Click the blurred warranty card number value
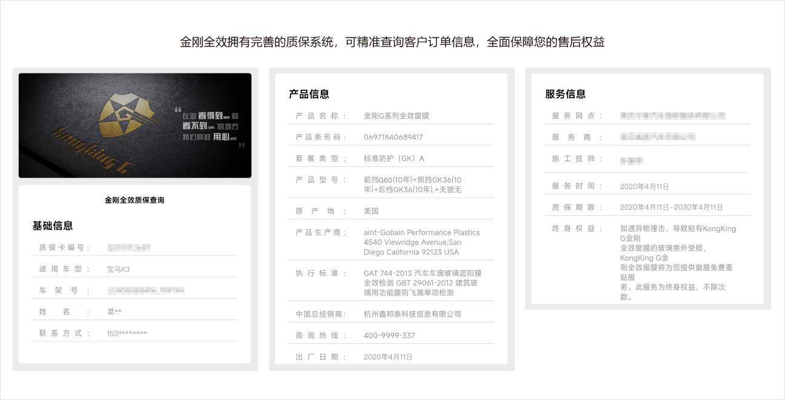The width and height of the screenshot is (785, 400). coord(128,247)
